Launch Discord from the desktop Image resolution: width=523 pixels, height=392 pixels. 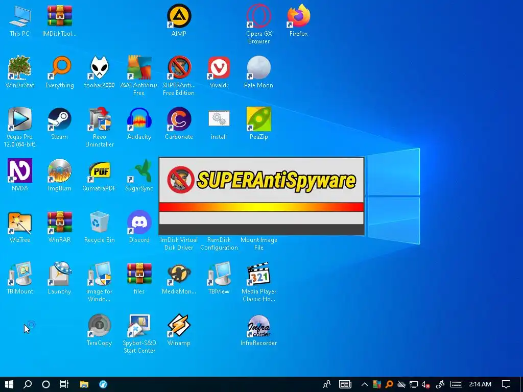point(139,227)
